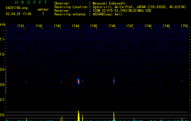Click the A504HB(yagi 4el) antenna text
Viewport: 191px width, 121px height.
click(107, 14)
